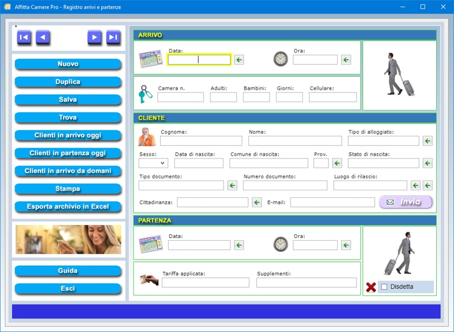This screenshot has height=332, width=454.
Task: Save the record with Salva
Action: [x=68, y=99]
